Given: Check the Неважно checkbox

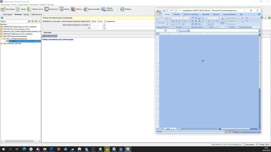Looking at the screenshot, I should click(x=105, y=22).
